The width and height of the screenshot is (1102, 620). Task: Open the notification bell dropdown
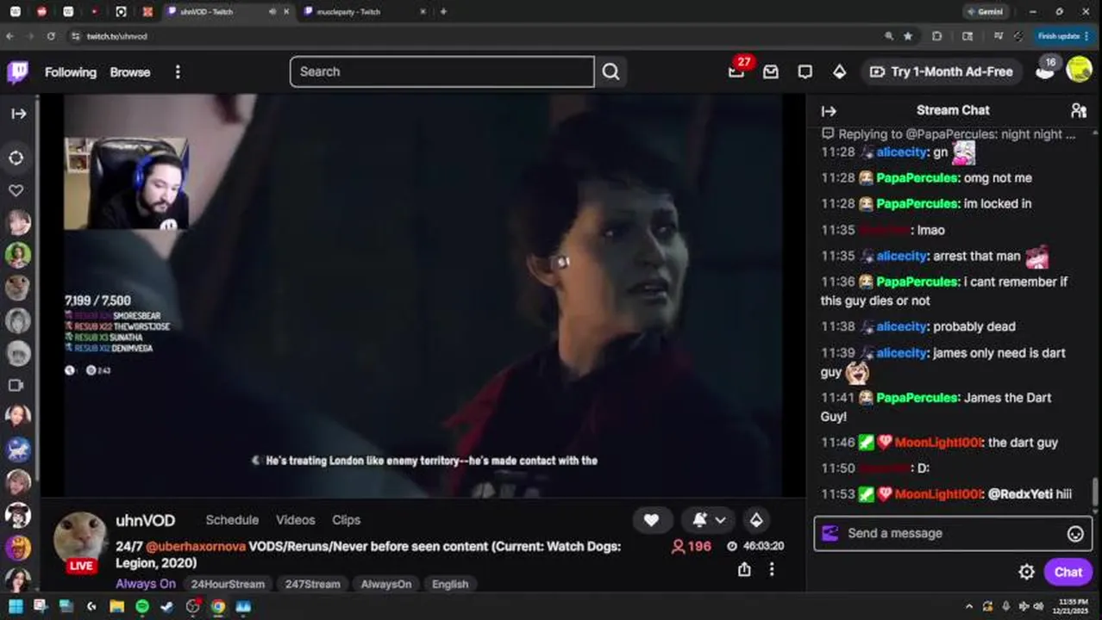(710, 520)
